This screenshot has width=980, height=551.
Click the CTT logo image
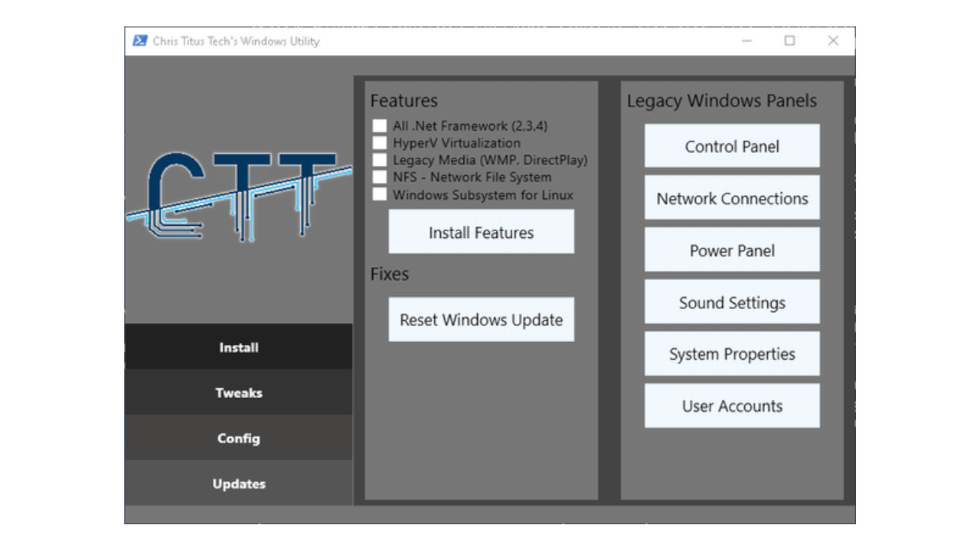(x=239, y=196)
